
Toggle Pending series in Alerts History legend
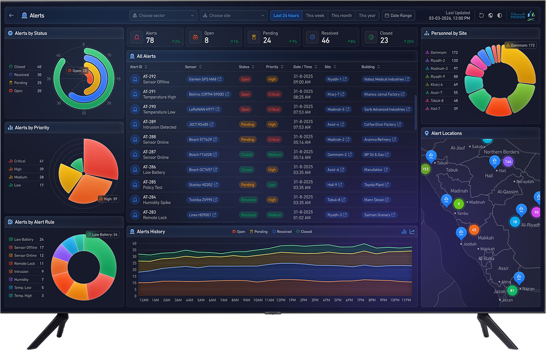click(259, 232)
